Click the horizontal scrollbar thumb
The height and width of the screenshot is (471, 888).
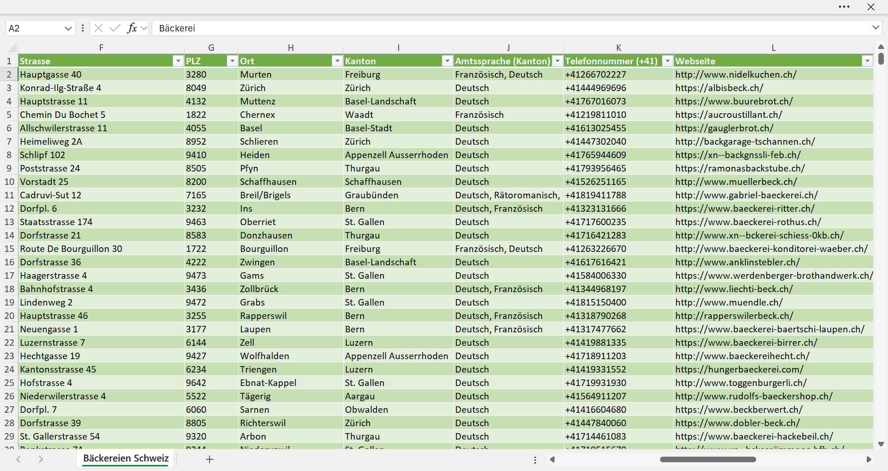[708, 459]
